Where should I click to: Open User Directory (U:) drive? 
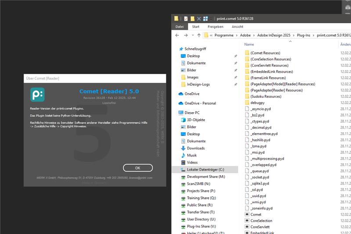(201, 219)
